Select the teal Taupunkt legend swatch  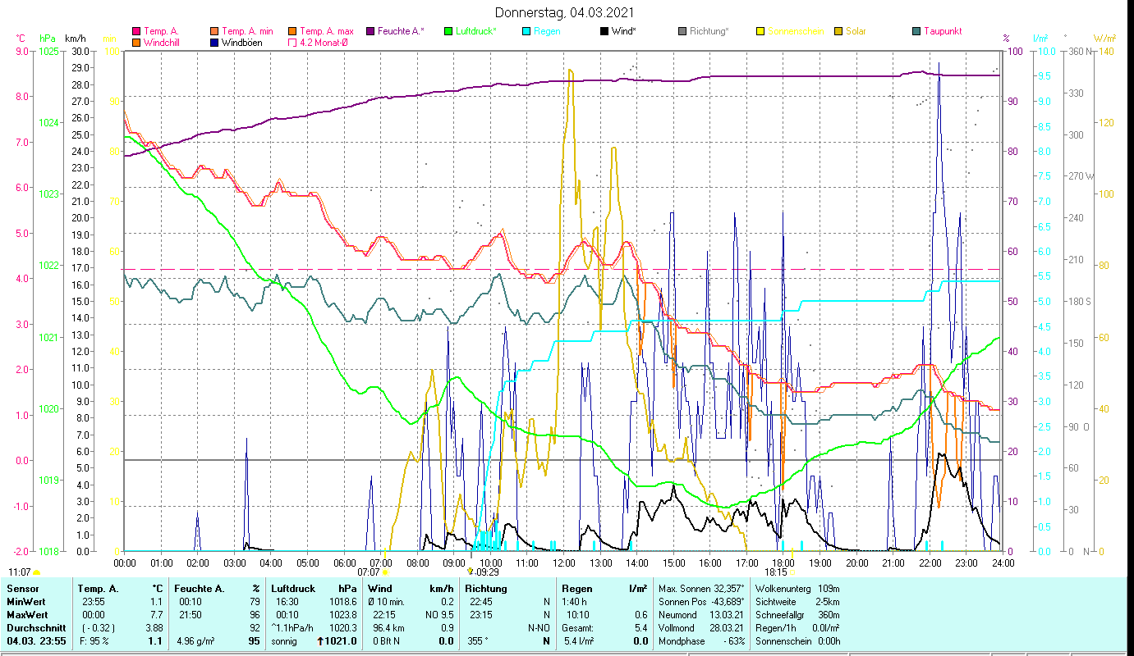point(916,31)
